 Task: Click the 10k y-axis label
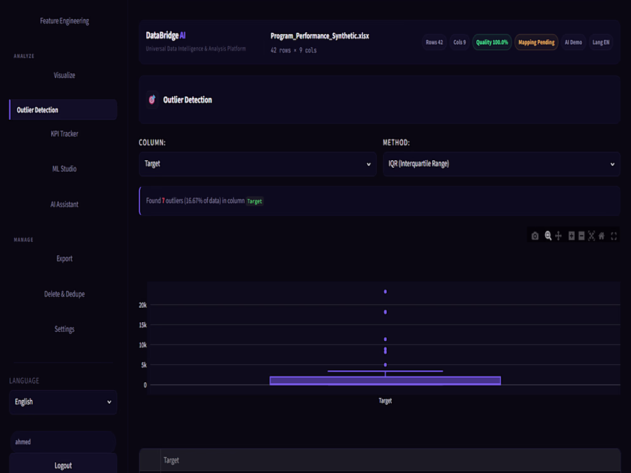click(x=143, y=345)
